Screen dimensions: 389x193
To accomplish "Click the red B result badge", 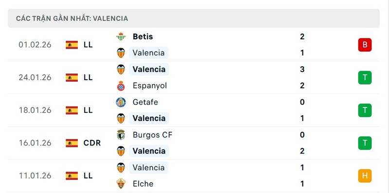I will click(365, 45).
